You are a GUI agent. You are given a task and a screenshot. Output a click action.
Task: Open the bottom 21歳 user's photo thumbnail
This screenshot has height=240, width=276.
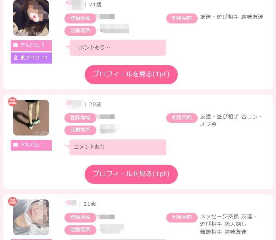[31, 217]
